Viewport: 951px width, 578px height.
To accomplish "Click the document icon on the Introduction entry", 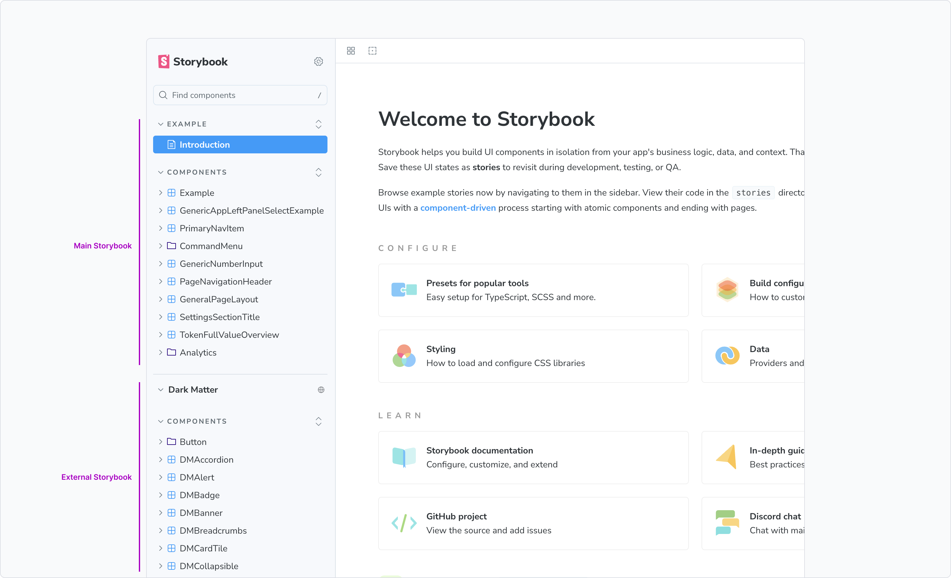I will [171, 144].
